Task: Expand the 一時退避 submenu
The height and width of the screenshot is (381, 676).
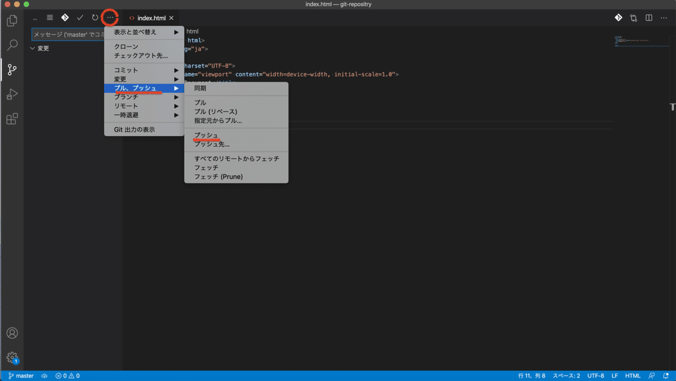Action: [x=144, y=115]
